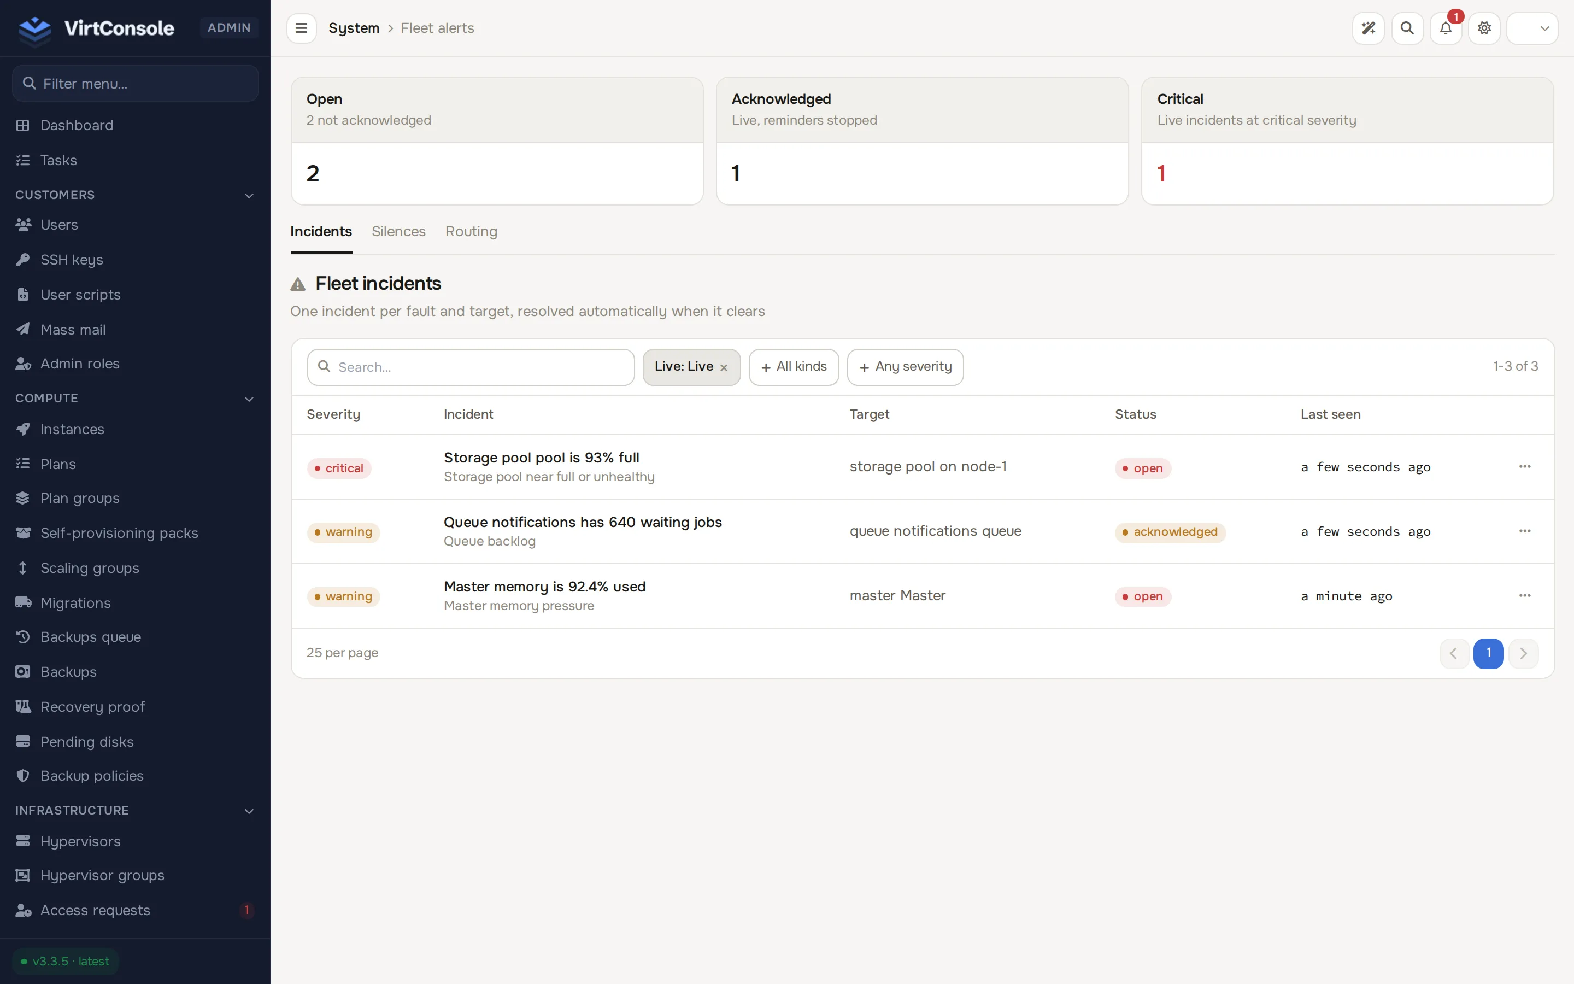The width and height of the screenshot is (1574, 984).
Task: Open the settings gear icon
Action: click(x=1484, y=28)
